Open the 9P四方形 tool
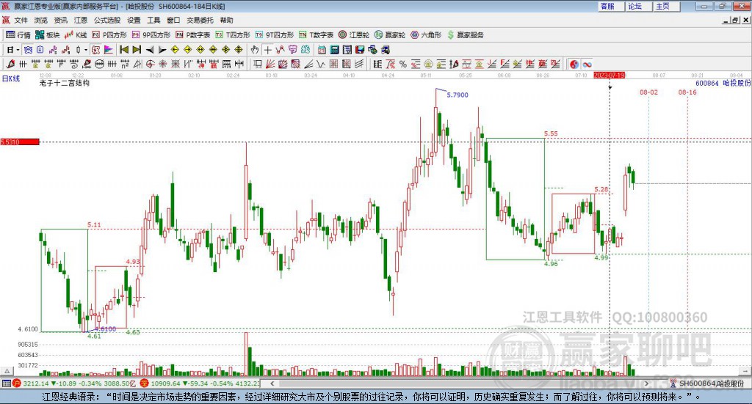The image size is (752, 404). (x=151, y=35)
